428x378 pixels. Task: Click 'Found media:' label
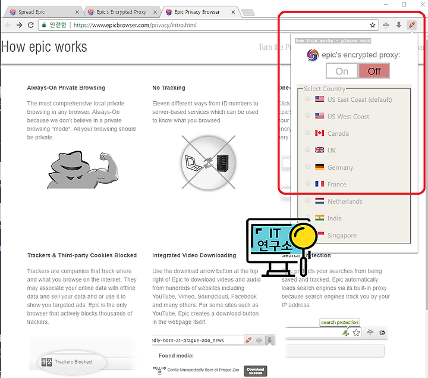coord(176,355)
